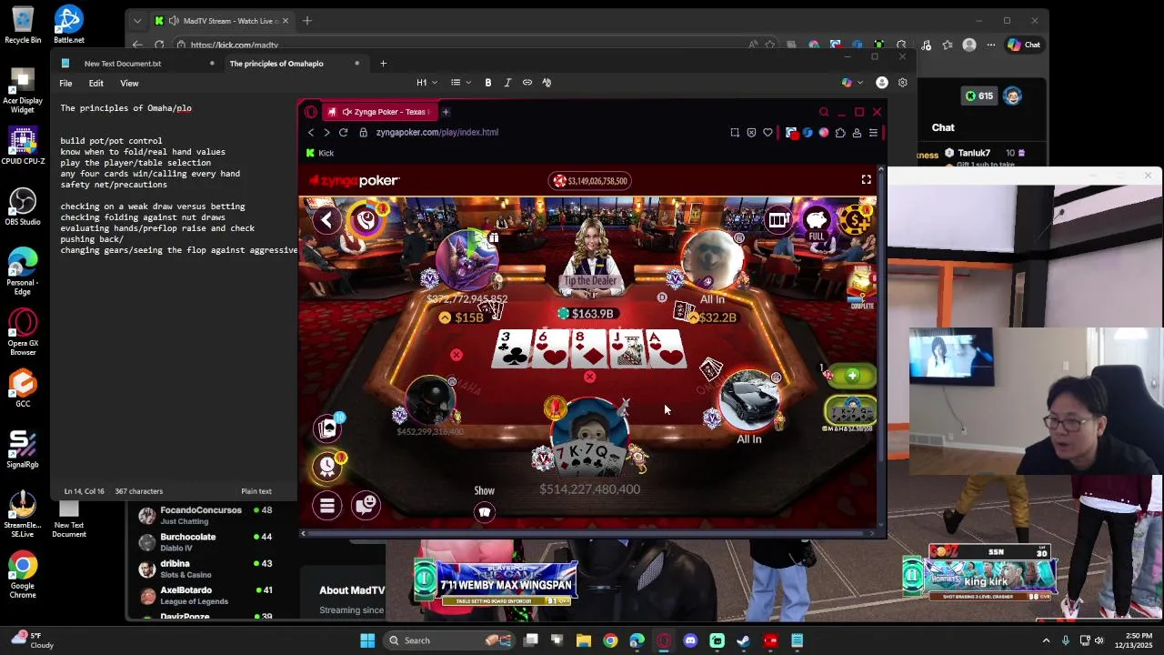Click the Opera heart bookmark icon

pyautogui.click(x=768, y=133)
